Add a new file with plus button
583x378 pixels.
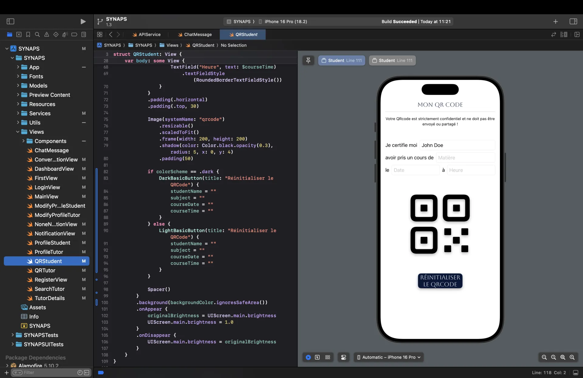6,373
